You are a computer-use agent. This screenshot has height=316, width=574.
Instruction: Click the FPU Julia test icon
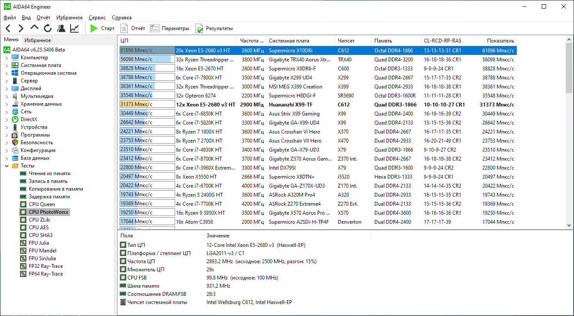23,243
